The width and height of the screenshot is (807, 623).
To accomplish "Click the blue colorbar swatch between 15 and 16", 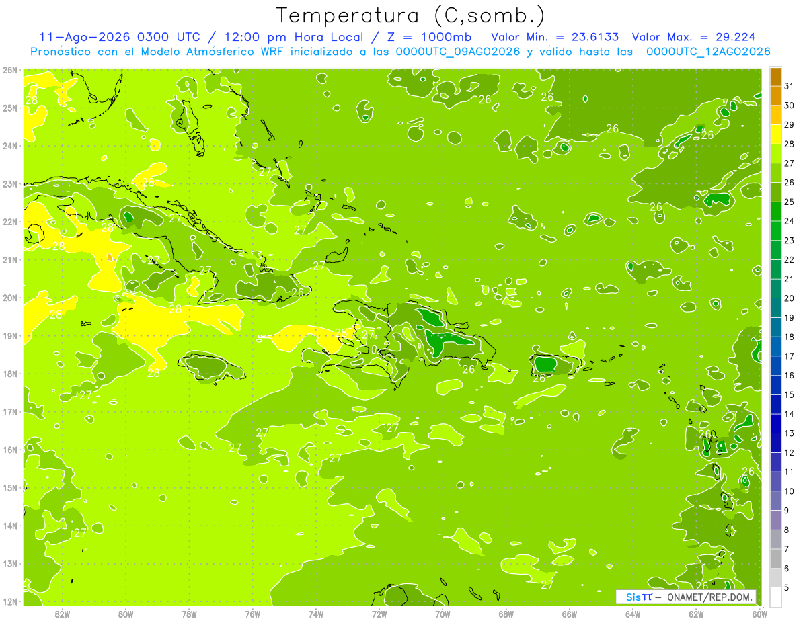I will click(x=775, y=384).
